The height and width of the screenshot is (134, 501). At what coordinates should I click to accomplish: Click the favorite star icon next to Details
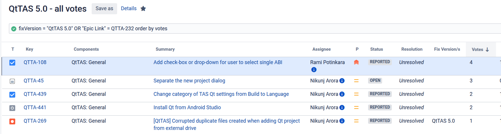point(143,8)
